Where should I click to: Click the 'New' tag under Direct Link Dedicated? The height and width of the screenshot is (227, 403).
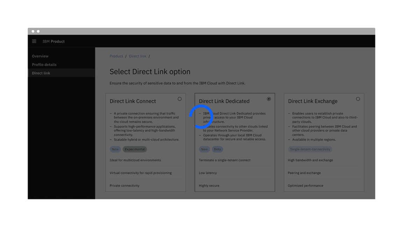(x=204, y=149)
